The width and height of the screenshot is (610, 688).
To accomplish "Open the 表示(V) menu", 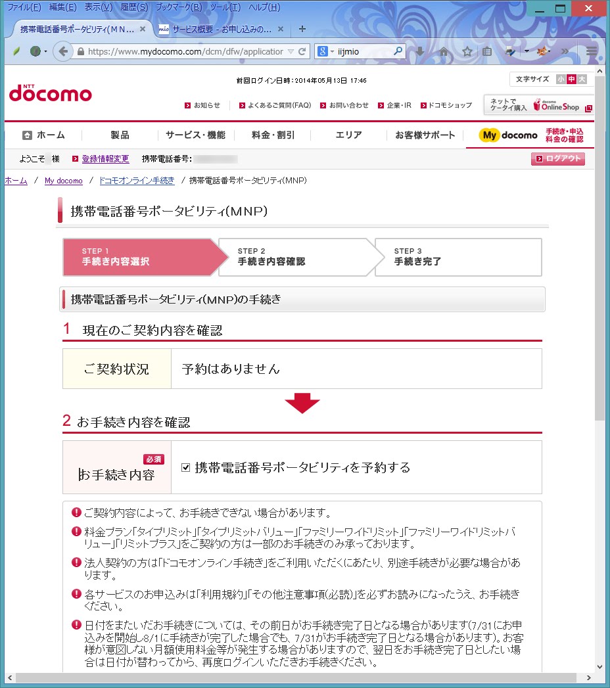I will click(99, 7).
